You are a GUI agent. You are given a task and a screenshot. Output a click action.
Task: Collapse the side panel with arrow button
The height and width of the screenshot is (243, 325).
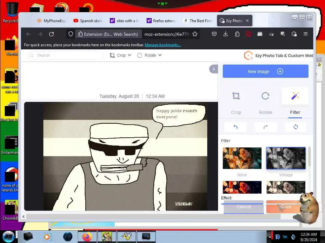tap(214, 69)
